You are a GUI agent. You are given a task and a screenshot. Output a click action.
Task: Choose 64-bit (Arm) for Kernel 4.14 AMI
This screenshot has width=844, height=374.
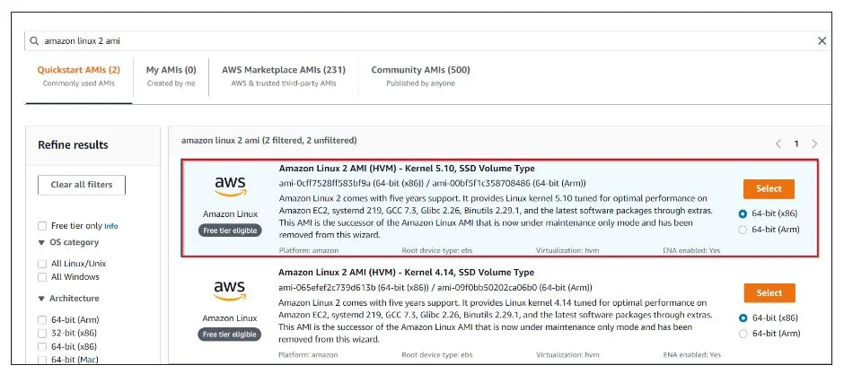[743, 334]
